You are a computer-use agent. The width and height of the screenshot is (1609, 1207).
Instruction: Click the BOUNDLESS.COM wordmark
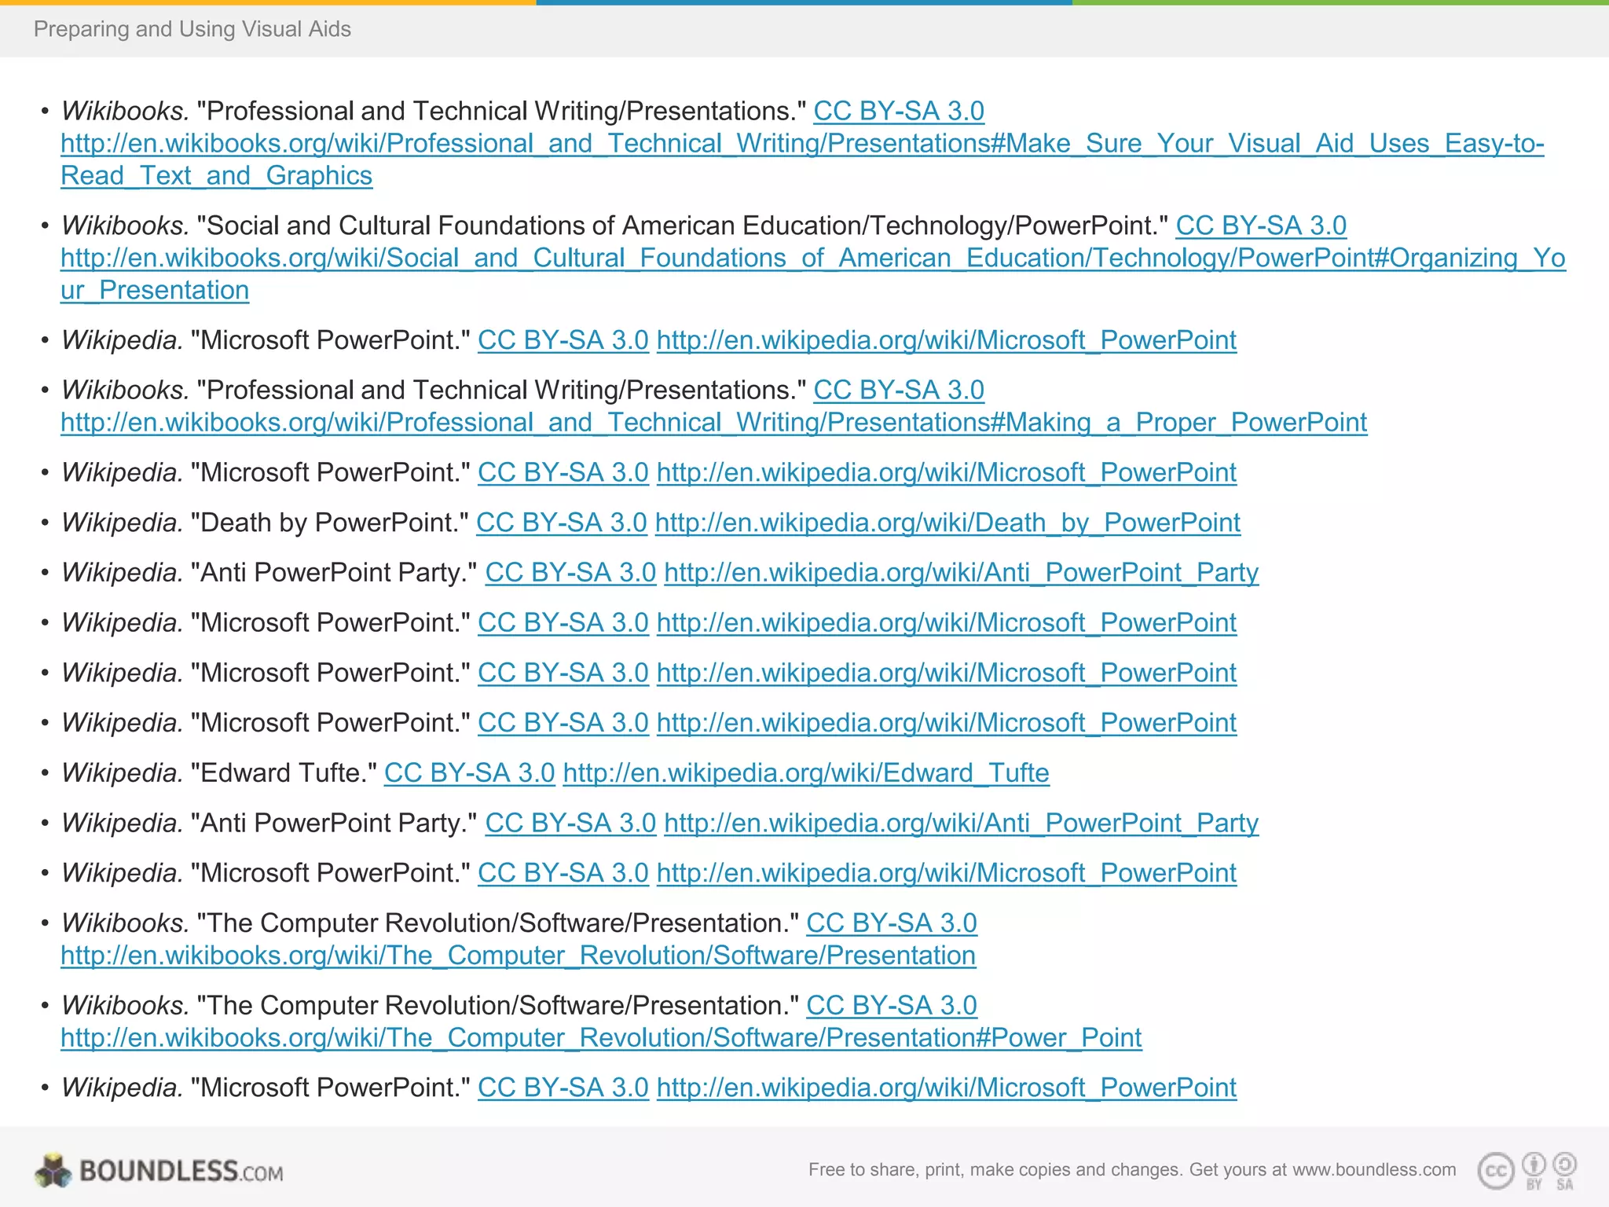coord(181,1172)
